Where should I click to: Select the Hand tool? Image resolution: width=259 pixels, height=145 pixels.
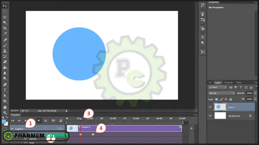(x=5, y=107)
